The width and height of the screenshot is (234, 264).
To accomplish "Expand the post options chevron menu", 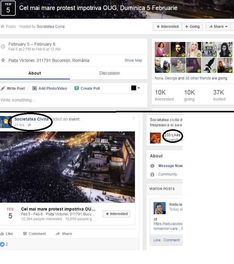I will 133,118.
